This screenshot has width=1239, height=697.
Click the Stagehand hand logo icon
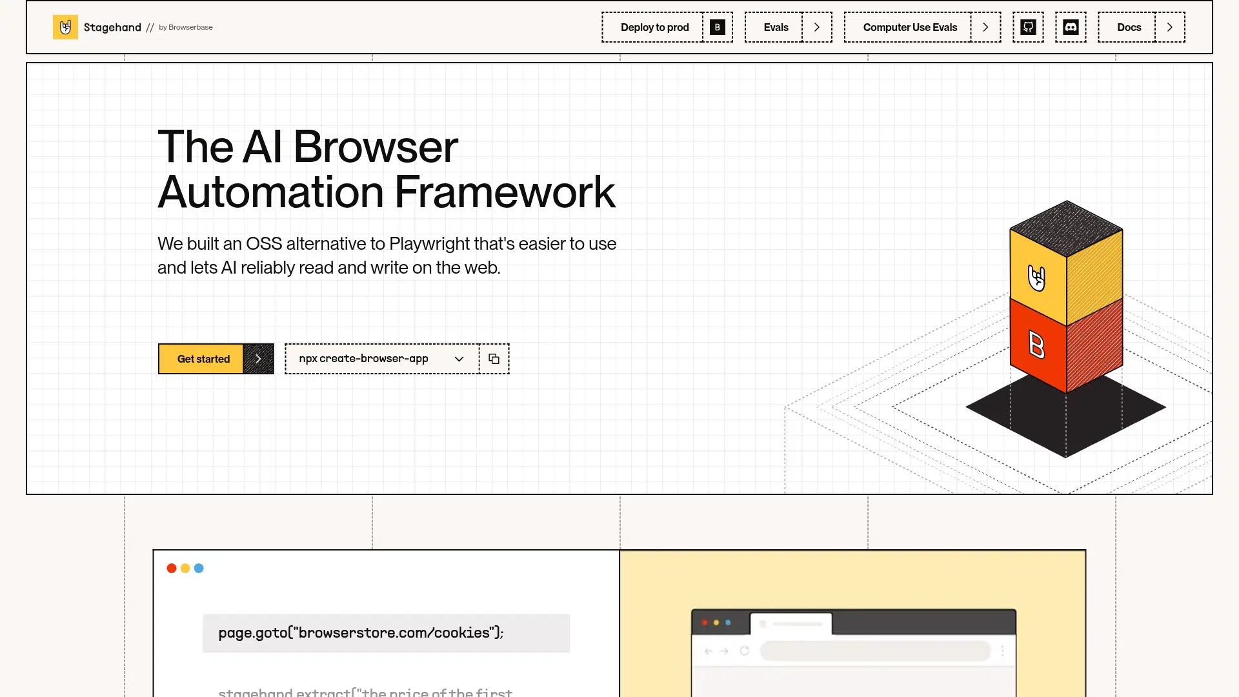65,27
